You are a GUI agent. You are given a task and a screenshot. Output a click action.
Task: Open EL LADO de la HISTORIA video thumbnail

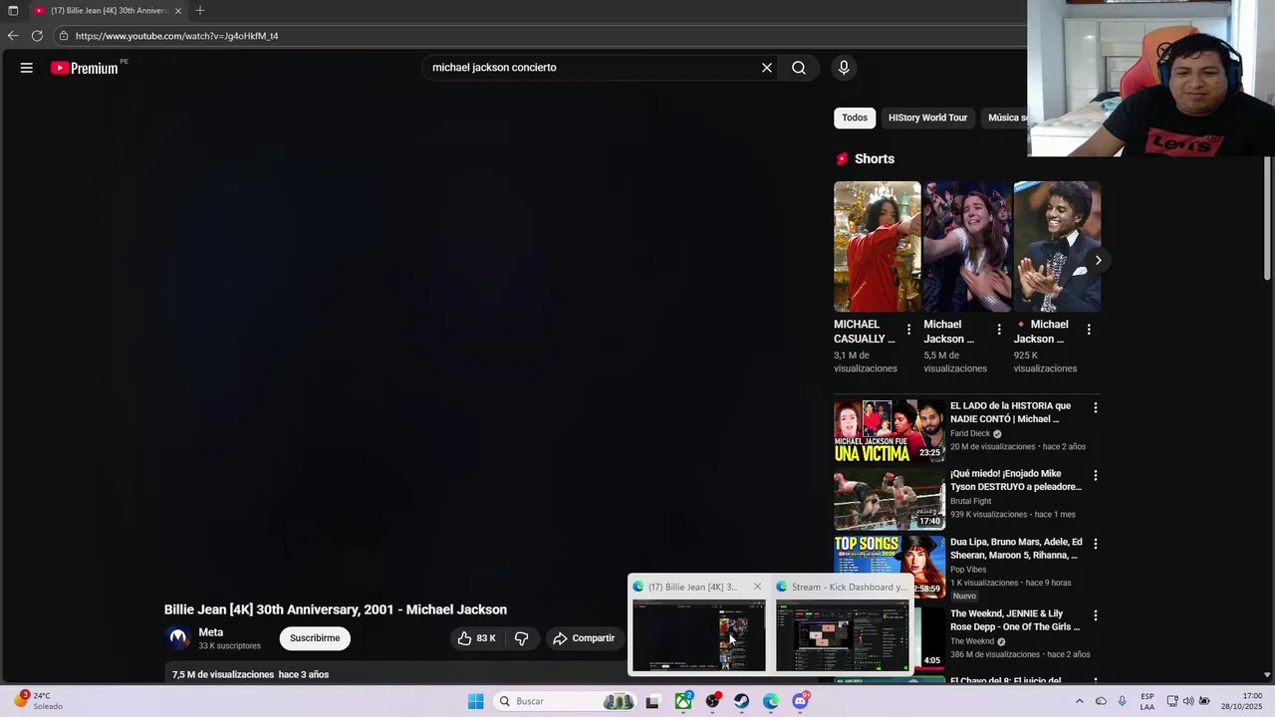click(889, 431)
